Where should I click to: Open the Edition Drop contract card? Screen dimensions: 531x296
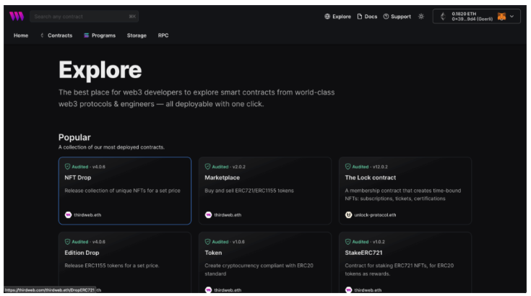pos(124,263)
